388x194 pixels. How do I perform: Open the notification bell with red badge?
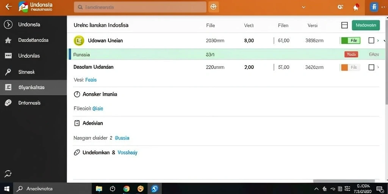pyautogui.click(x=356, y=7)
